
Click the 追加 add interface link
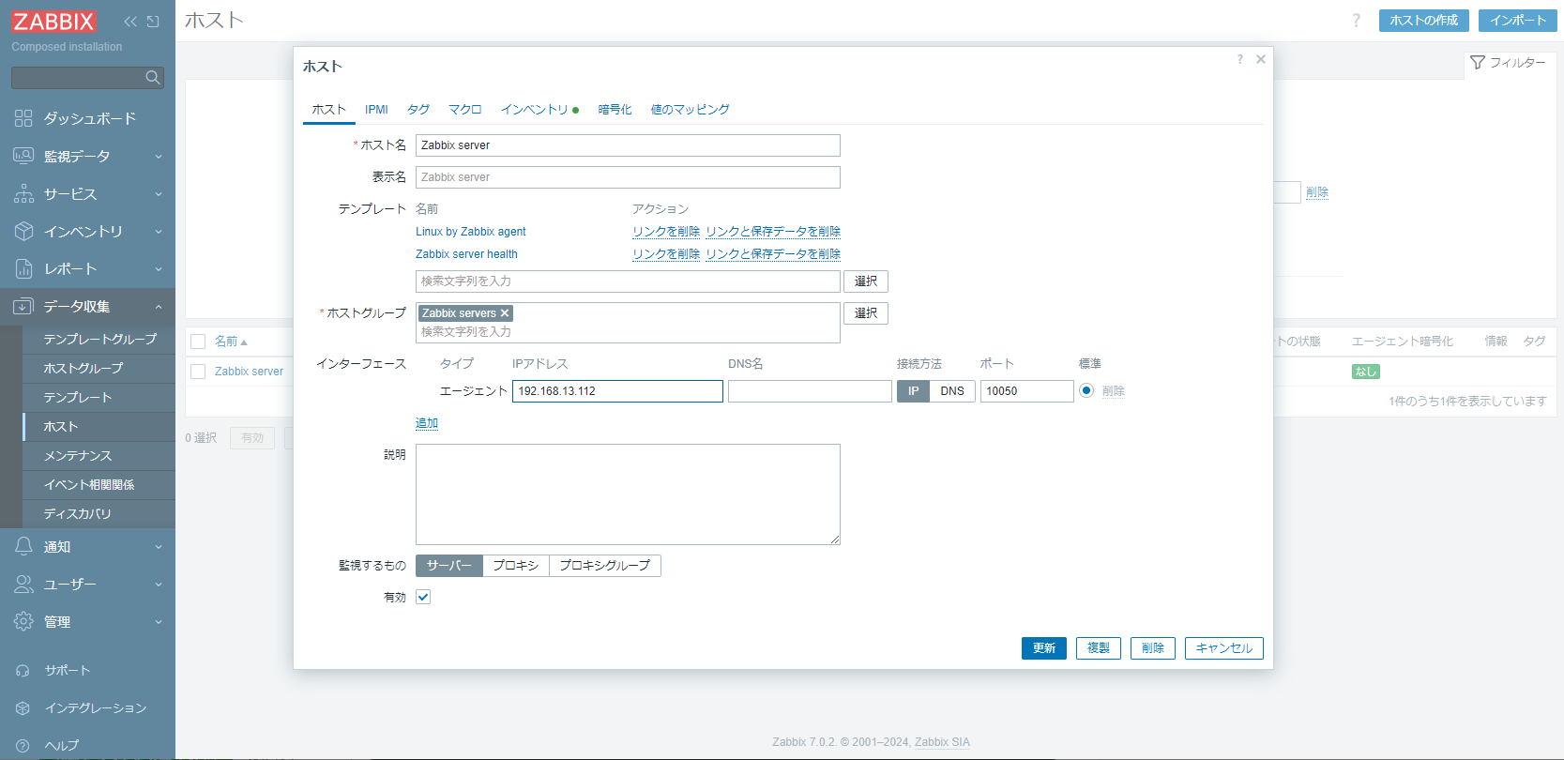[427, 423]
